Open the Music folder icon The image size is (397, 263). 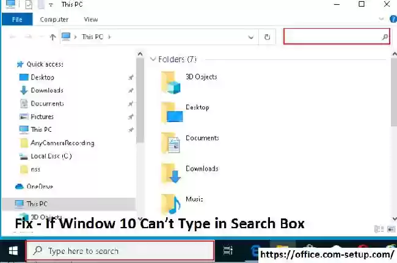170,204
